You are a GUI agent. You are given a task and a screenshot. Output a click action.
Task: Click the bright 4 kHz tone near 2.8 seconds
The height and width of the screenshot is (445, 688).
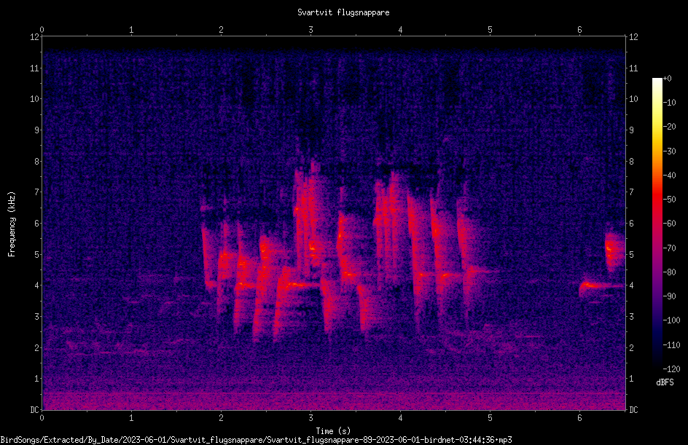(298, 285)
